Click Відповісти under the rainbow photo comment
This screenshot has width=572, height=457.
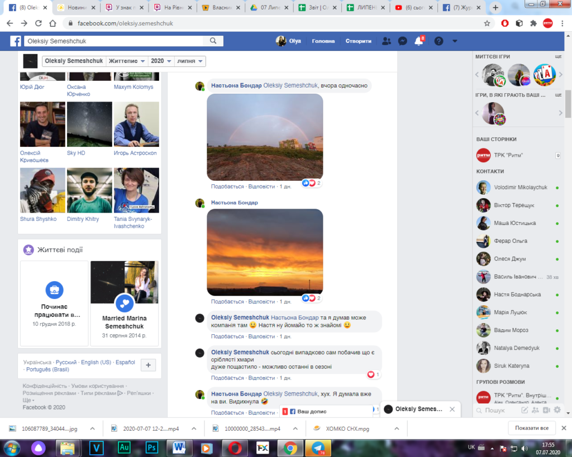coord(261,186)
